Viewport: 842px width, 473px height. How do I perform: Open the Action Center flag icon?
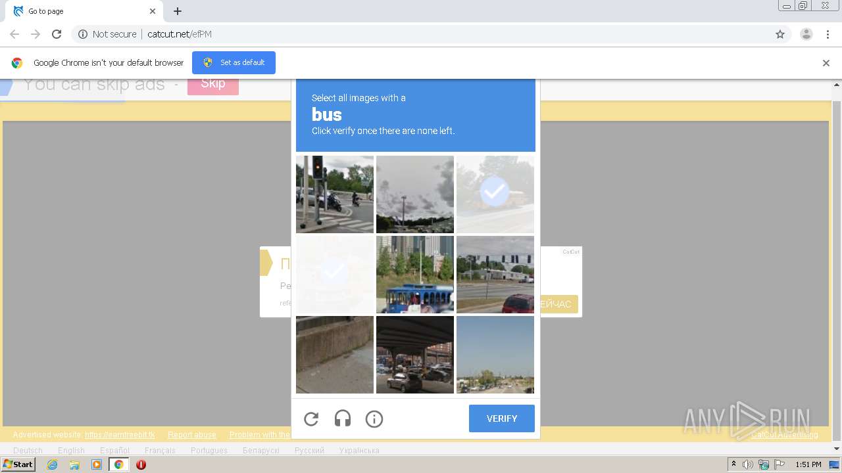click(x=780, y=464)
